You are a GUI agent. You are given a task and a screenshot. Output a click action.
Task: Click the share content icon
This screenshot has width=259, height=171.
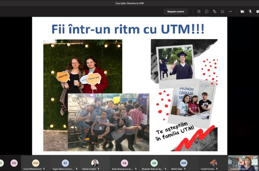[257, 11]
